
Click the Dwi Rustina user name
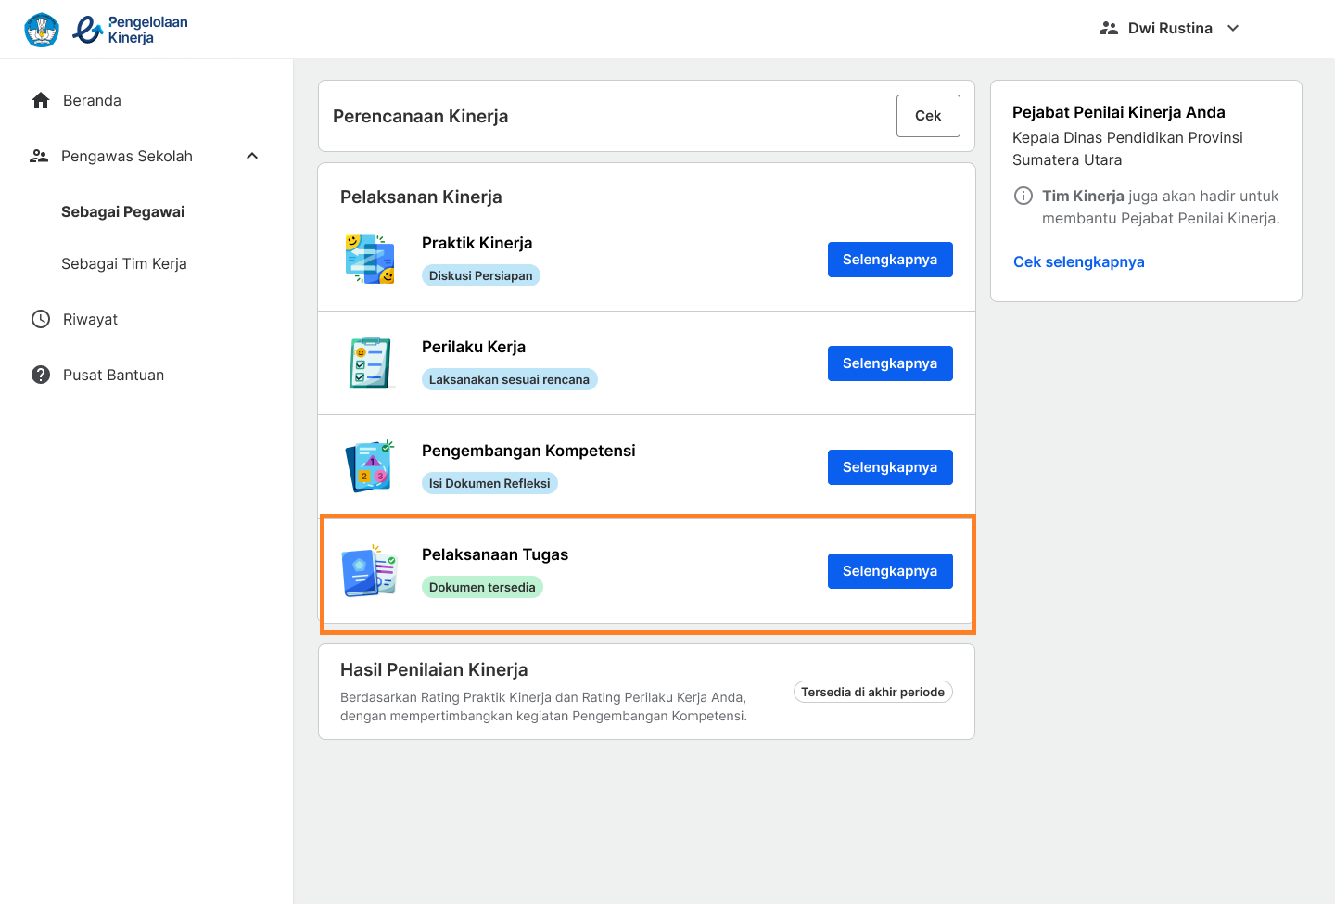[1170, 28]
